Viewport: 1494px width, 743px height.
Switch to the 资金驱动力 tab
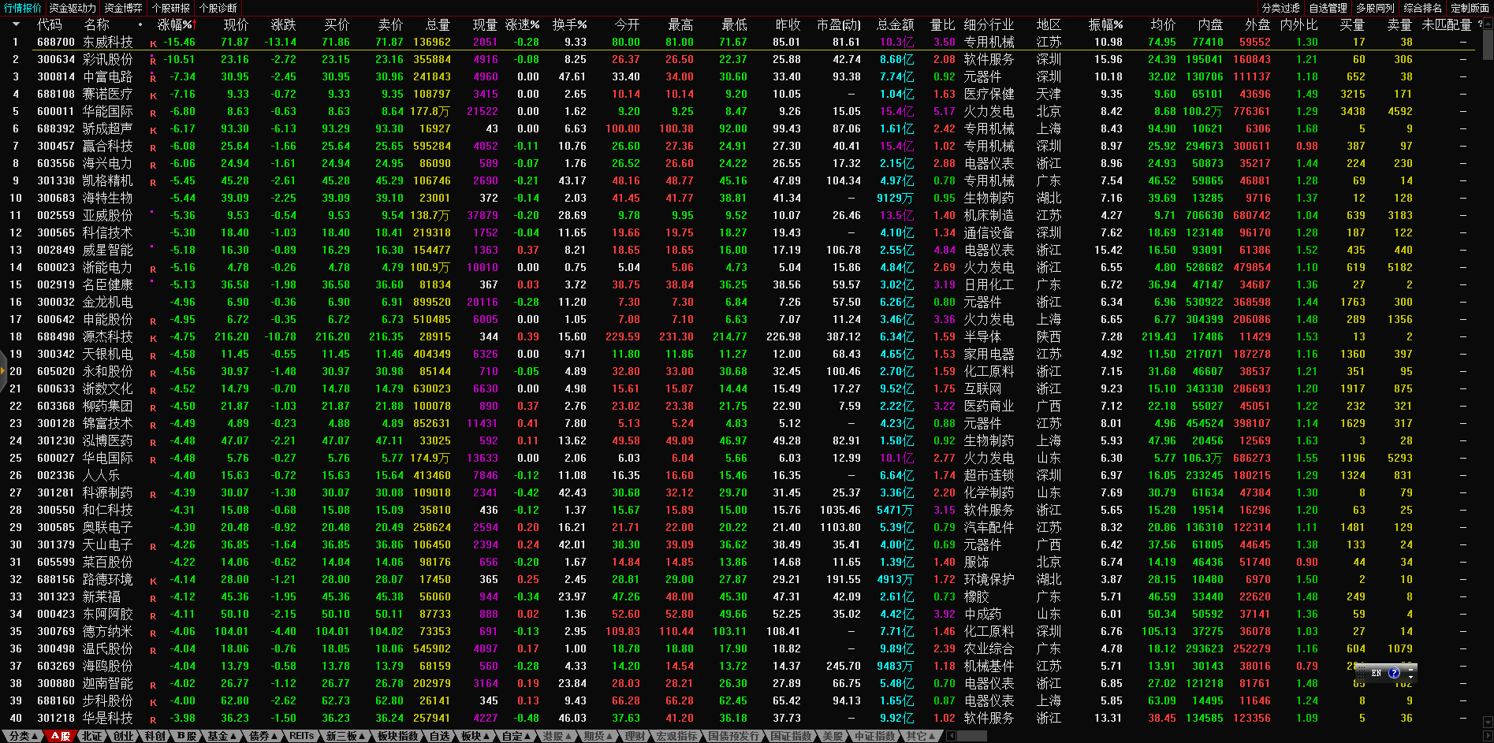[72, 8]
